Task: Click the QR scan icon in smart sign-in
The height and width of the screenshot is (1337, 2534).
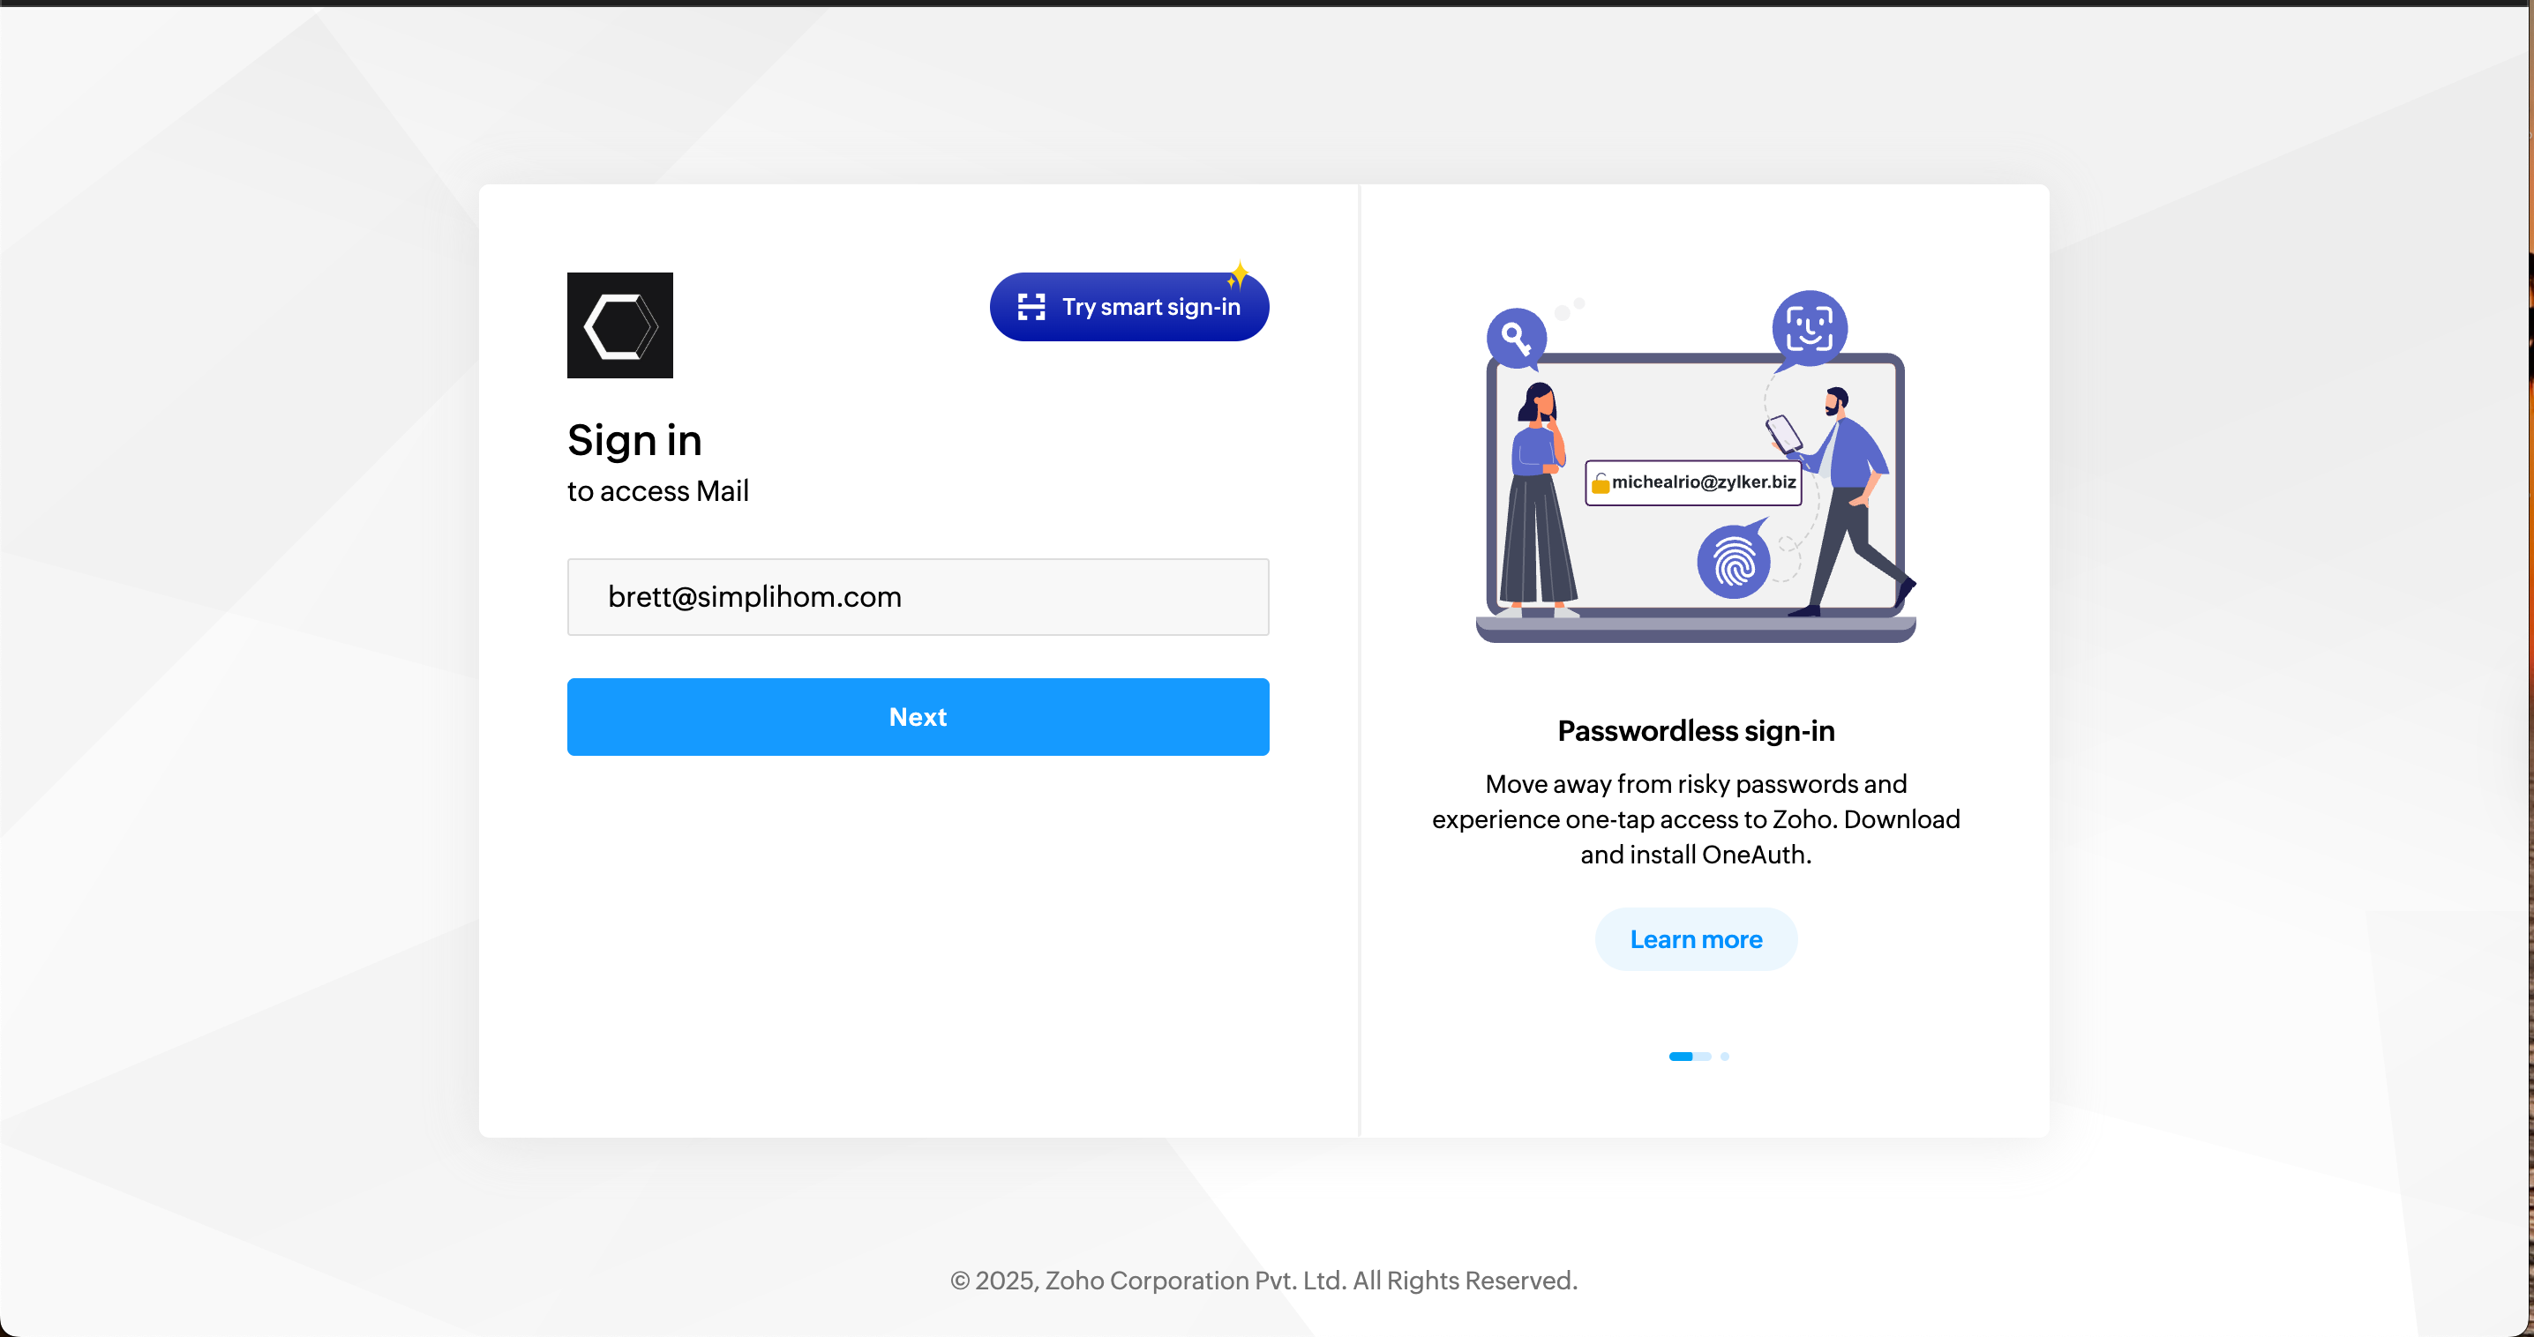Action: (x=1031, y=307)
